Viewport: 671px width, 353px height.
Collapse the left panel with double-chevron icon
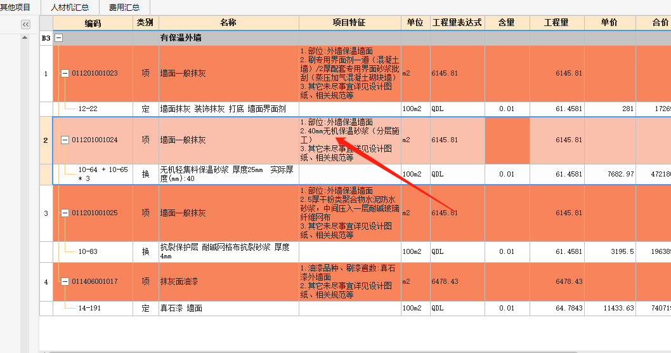click(25, 24)
